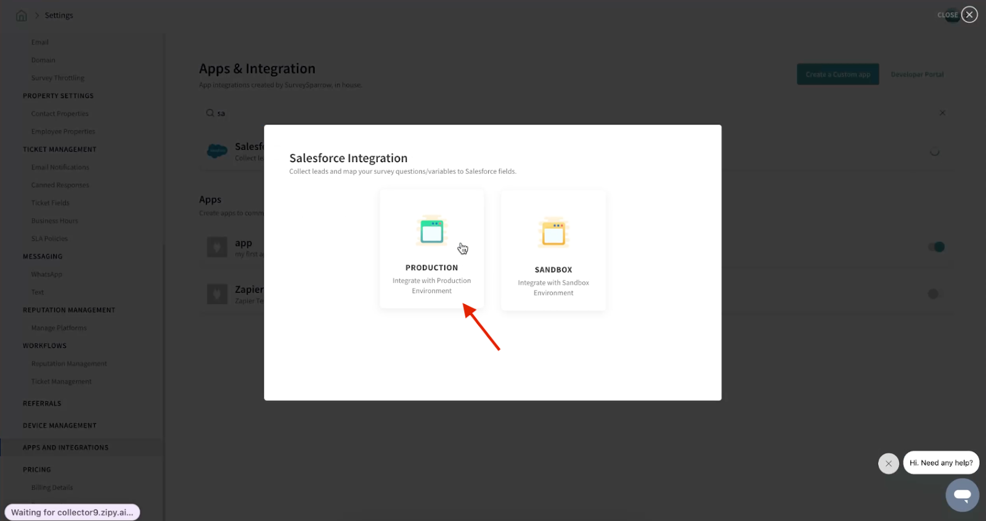Image resolution: width=986 pixels, height=521 pixels.
Task: Go to Billing Details page
Action: [52, 488]
